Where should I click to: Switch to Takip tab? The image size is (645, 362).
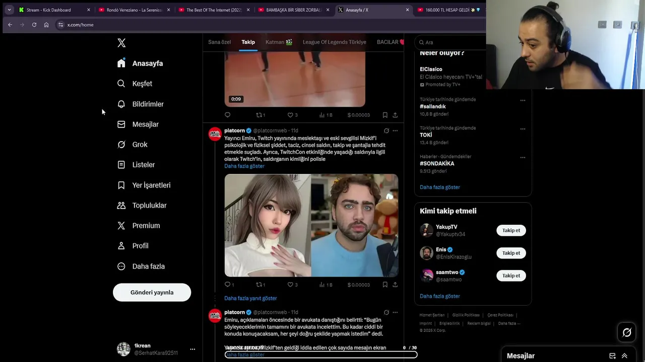pos(248,42)
